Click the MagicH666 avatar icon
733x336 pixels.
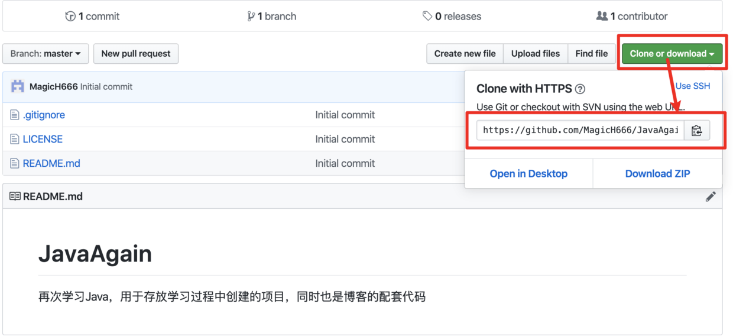[18, 86]
